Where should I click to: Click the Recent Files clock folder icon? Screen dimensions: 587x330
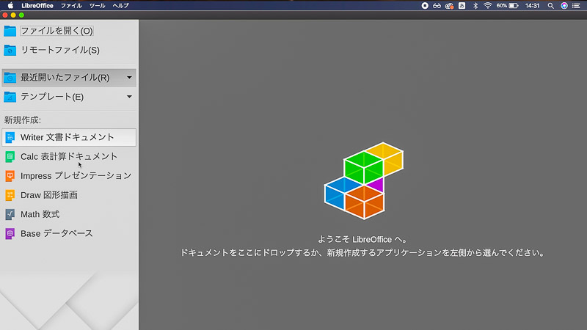[x=10, y=78]
